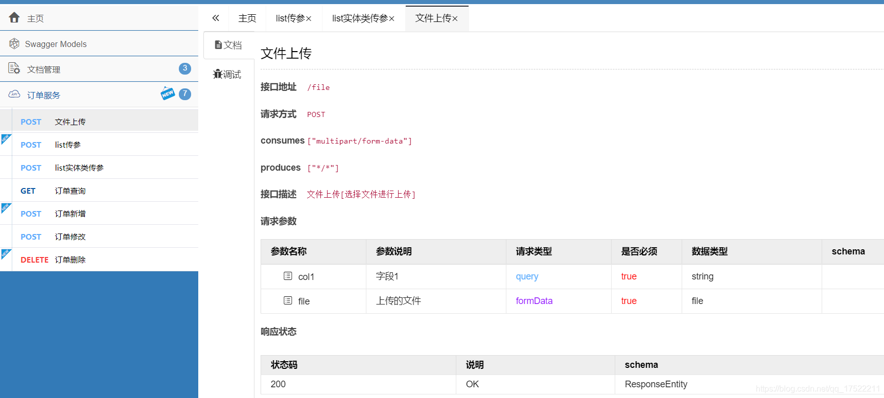The image size is (884, 398).
Task: Click the document icon of 文档 tab
Action: [x=218, y=45]
